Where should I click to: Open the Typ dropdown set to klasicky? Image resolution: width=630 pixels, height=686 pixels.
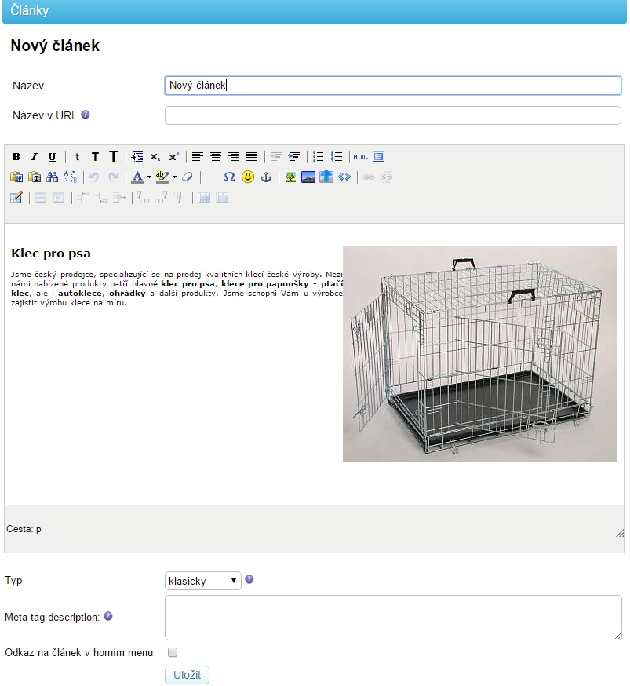(202, 581)
